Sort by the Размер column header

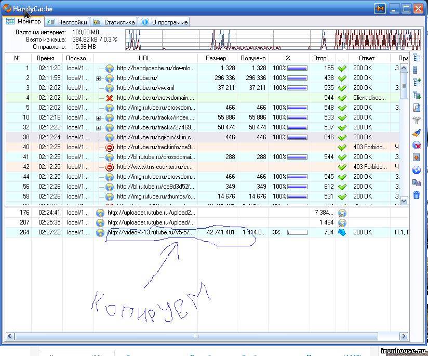(217, 58)
